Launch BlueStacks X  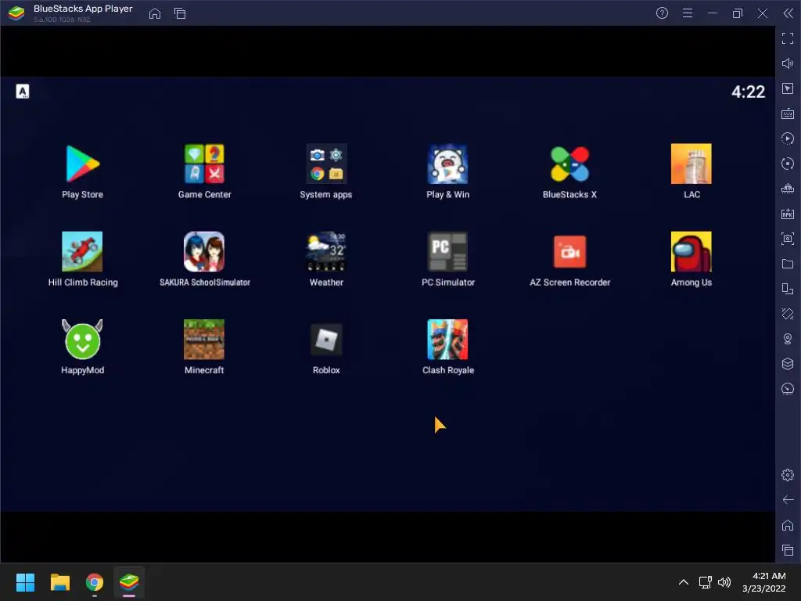[569, 164]
